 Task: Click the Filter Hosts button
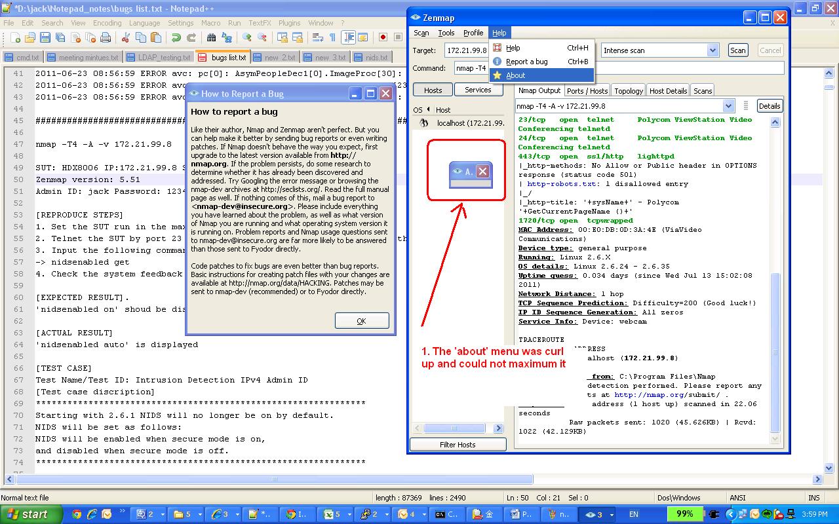click(458, 445)
